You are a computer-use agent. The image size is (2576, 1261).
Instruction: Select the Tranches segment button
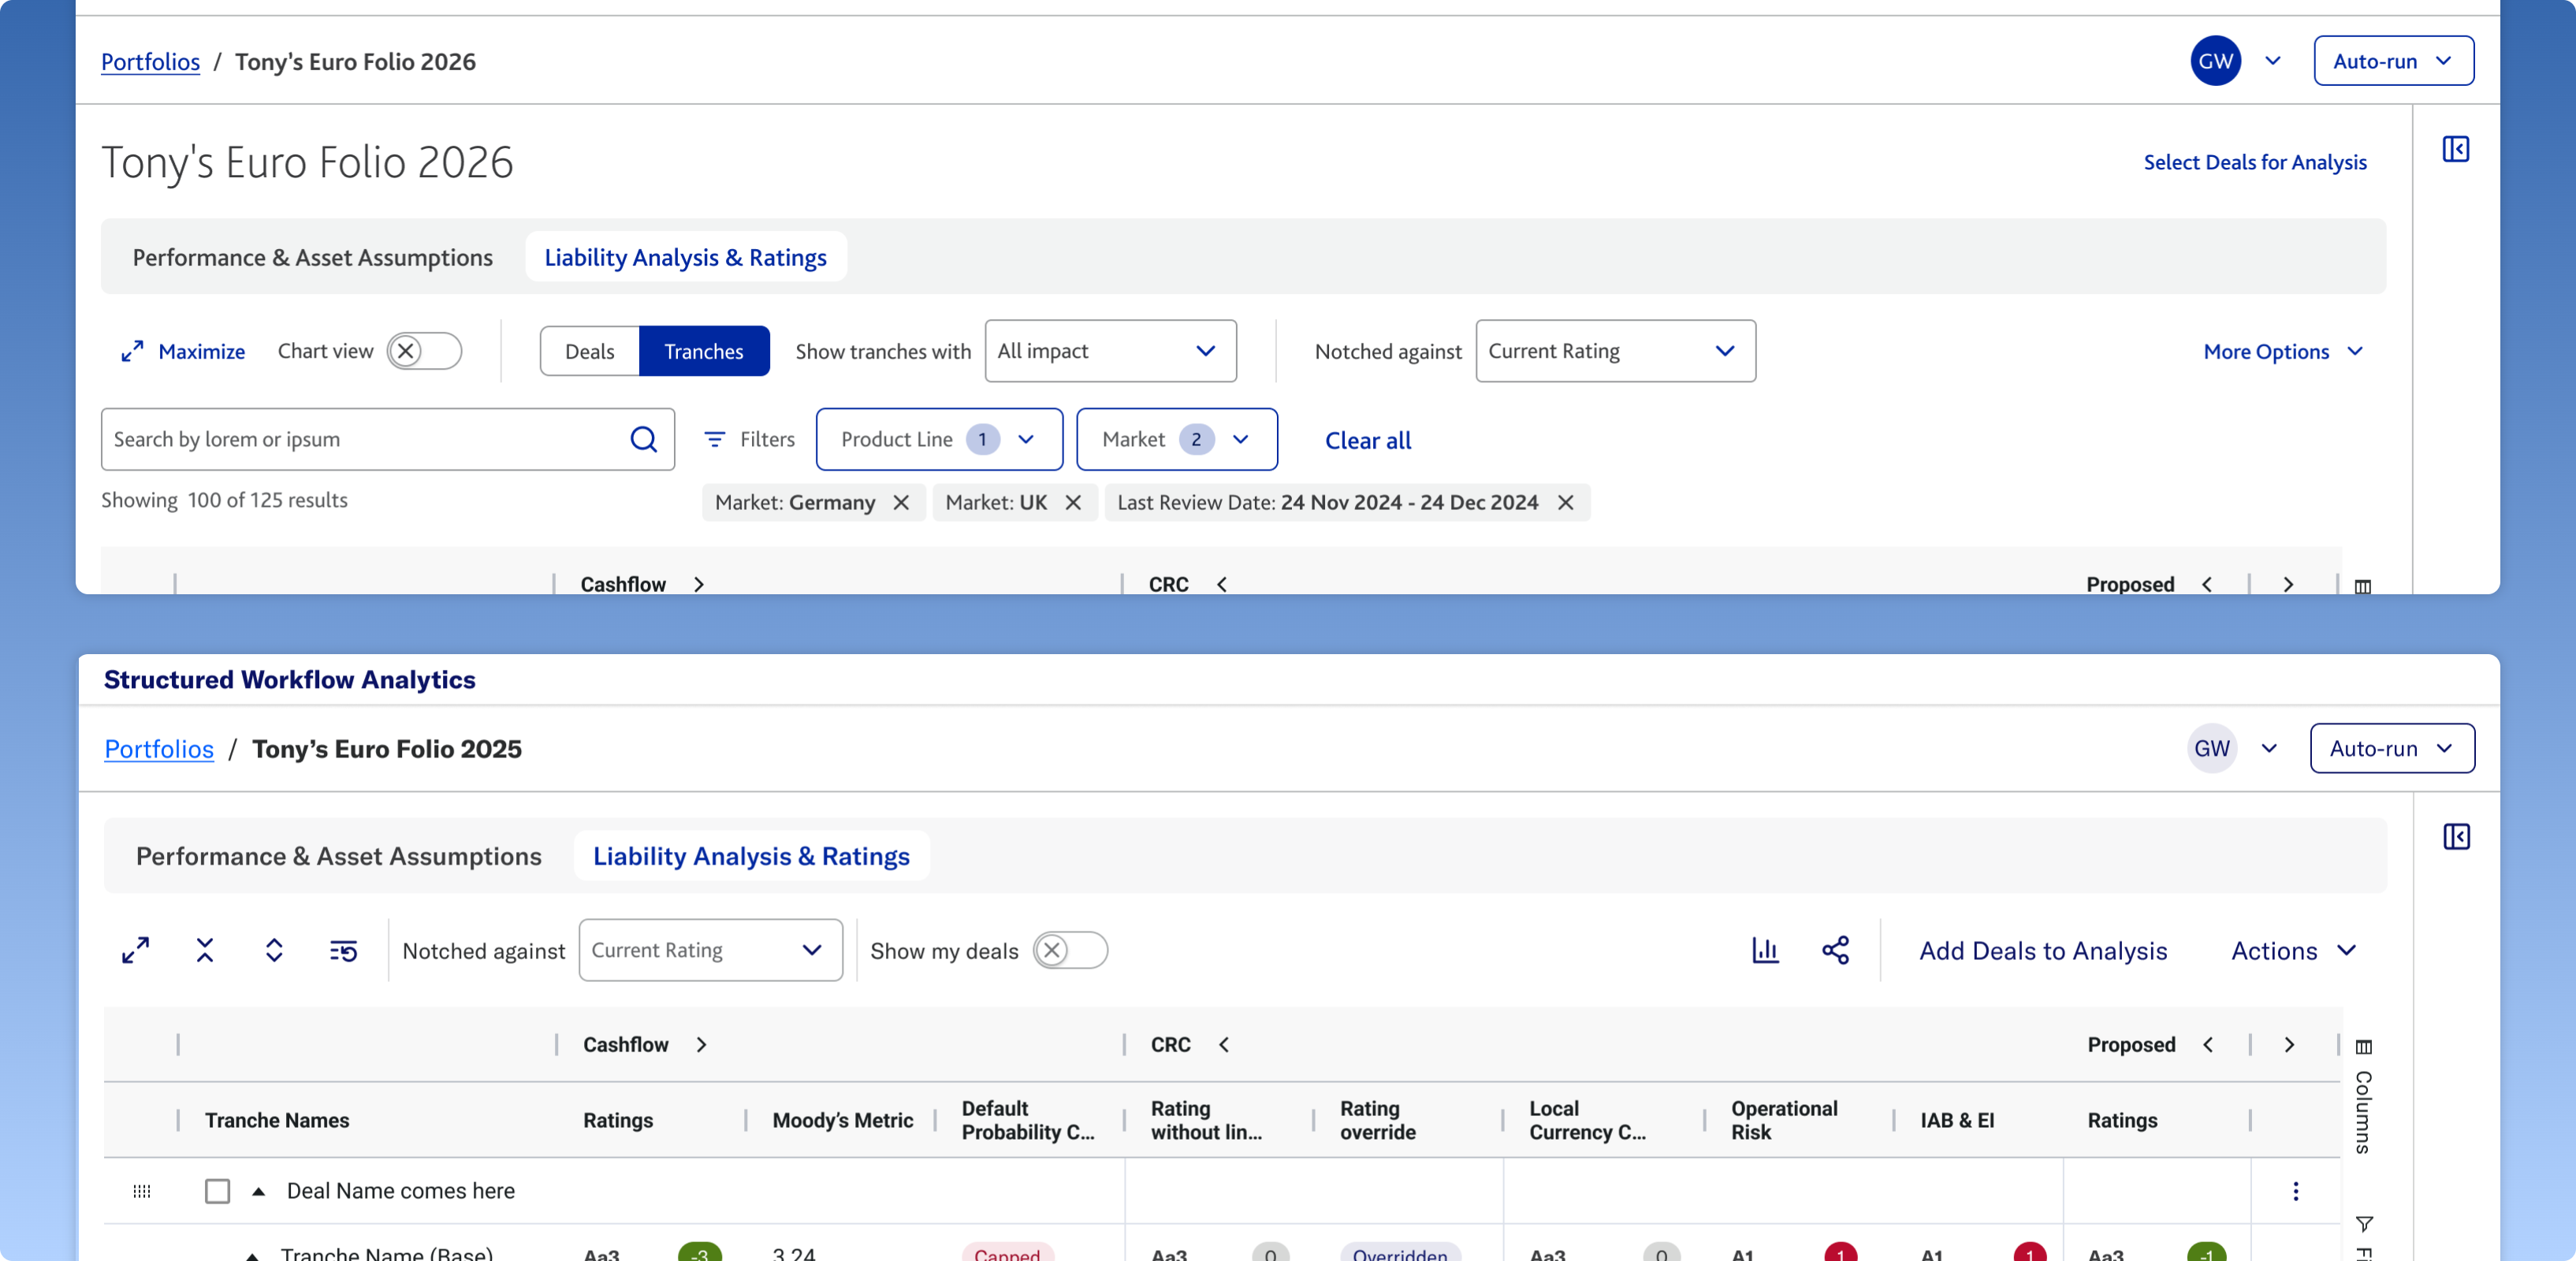pyautogui.click(x=704, y=351)
